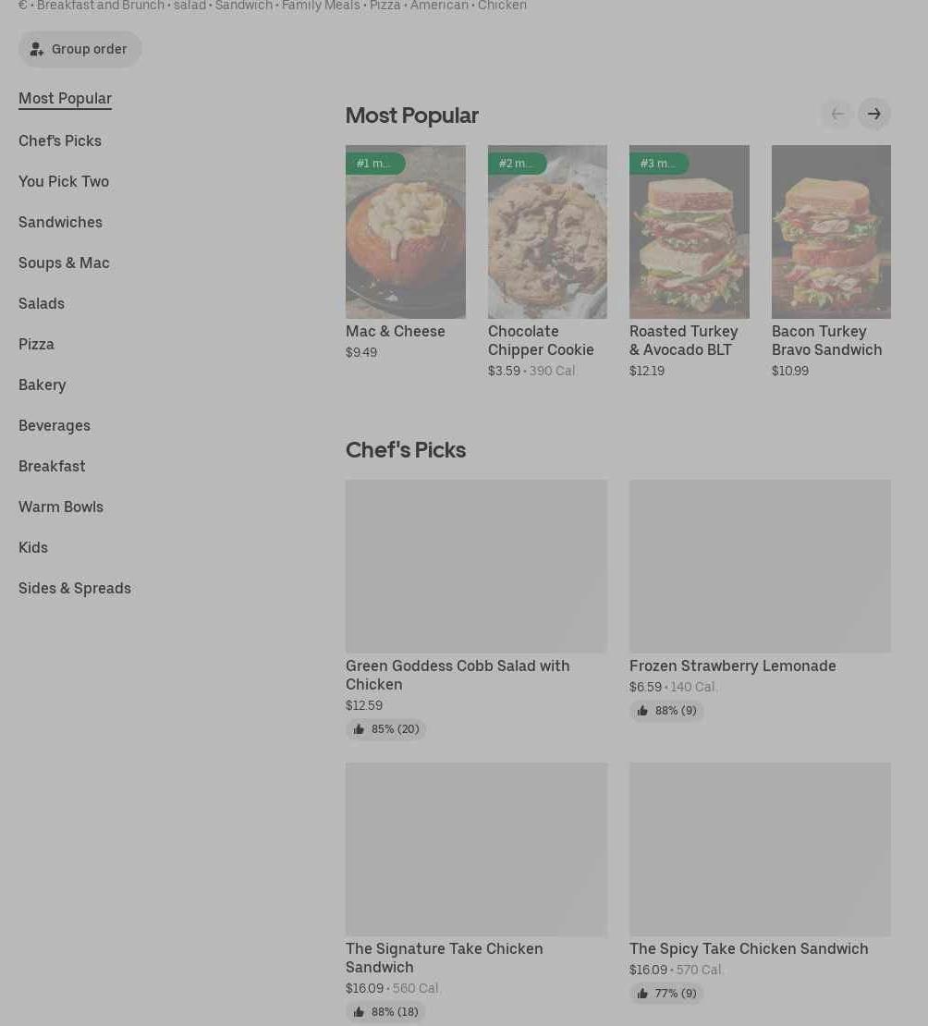
Task: Click the 77% rating under Spicy Take Sandwich
Action: 666,994
